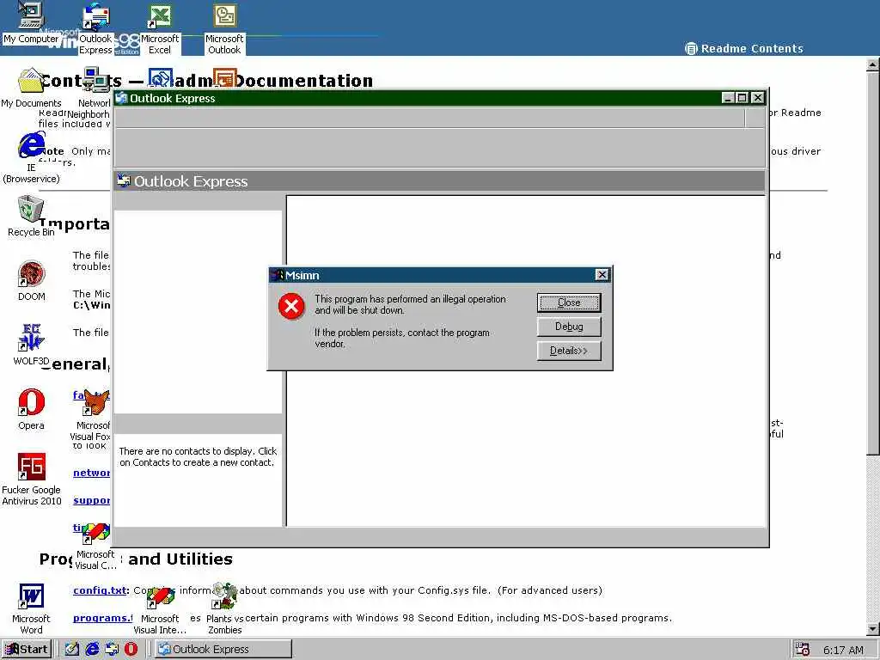
Task: Click Show Desktop in the Quick Launch bar
Action: (x=72, y=649)
